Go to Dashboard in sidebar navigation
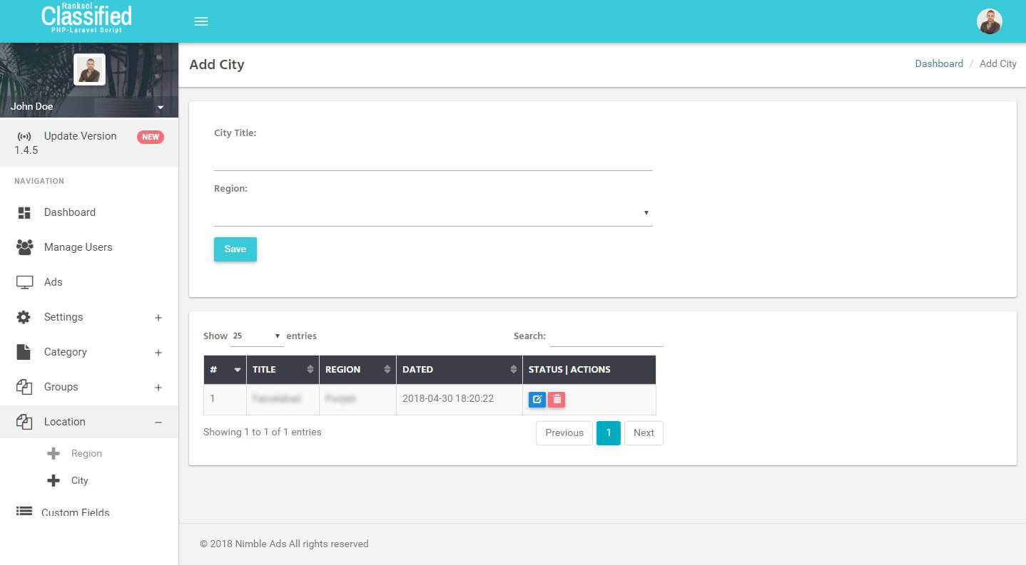Screen dimensions: 1026x565 tap(69, 212)
